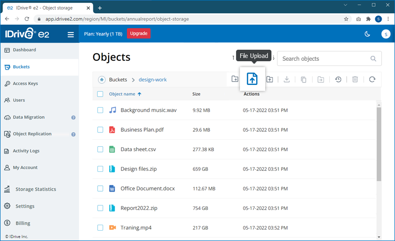Select the Design files.zip checkbox

coord(100,169)
